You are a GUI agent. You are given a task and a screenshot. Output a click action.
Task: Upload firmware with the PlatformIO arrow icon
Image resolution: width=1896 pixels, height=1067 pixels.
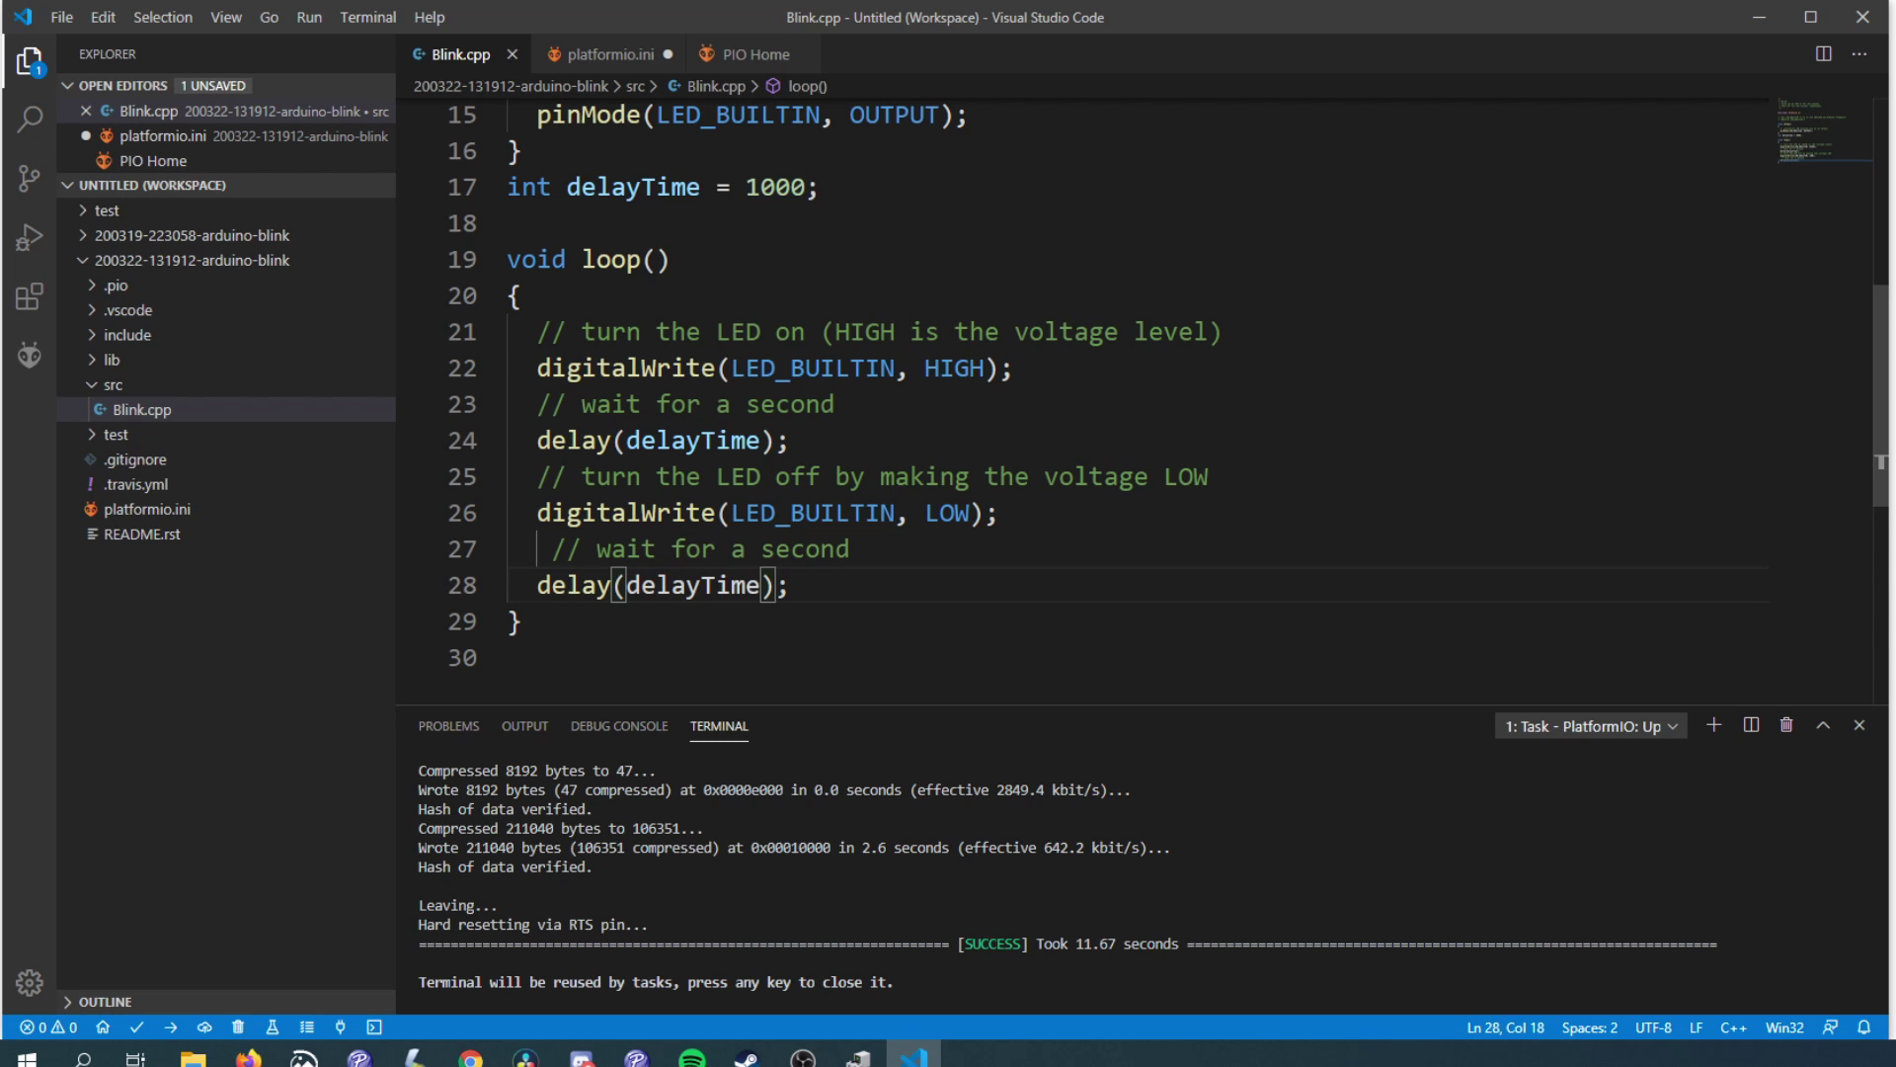tap(170, 1027)
